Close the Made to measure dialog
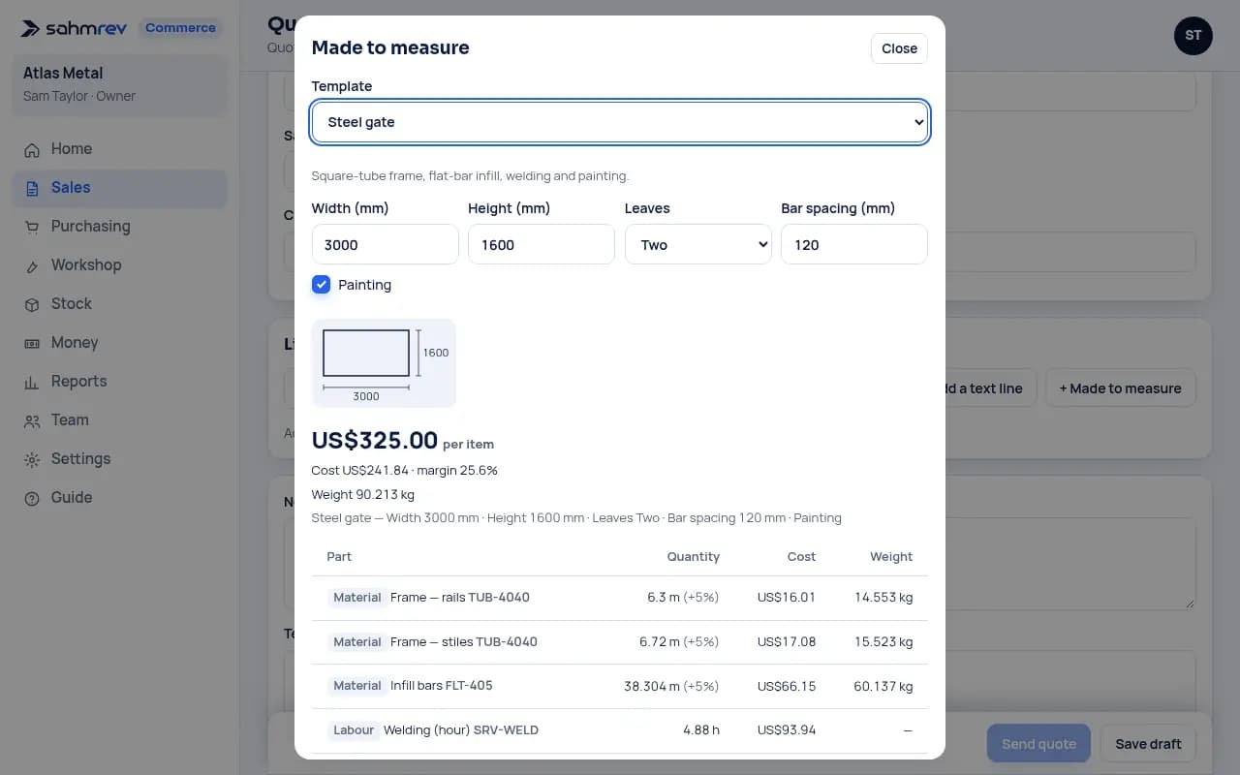This screenshot has height=775, width=1240. (899, 48)
